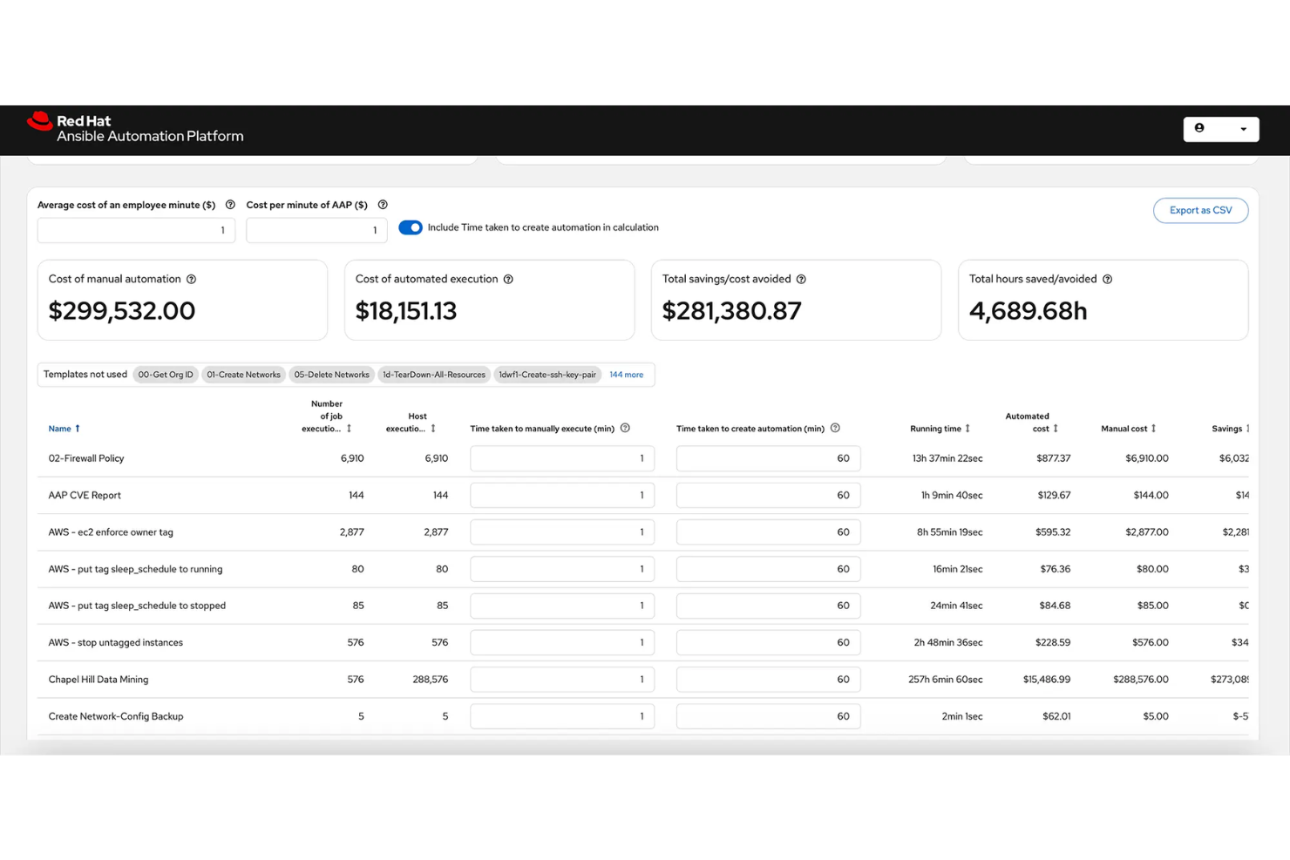Click the Red Hat logo
Screen dimensions: 1290x860
(40, 122)
